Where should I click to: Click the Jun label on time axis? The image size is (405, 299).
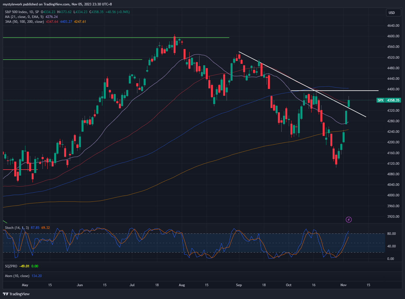(x=80, y=285)
